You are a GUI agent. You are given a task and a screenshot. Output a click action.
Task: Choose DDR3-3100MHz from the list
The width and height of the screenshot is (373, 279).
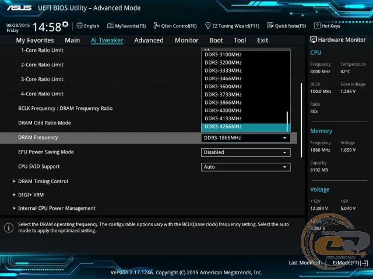pos(244,55)
